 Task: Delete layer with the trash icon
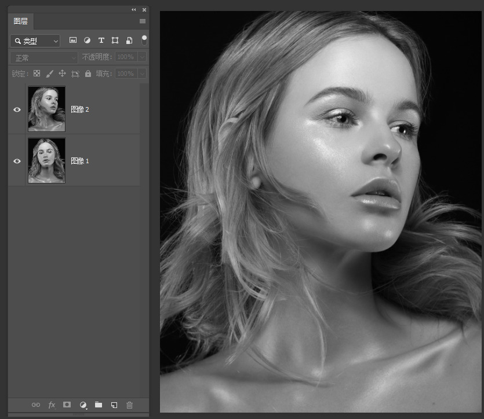point(130,405)
